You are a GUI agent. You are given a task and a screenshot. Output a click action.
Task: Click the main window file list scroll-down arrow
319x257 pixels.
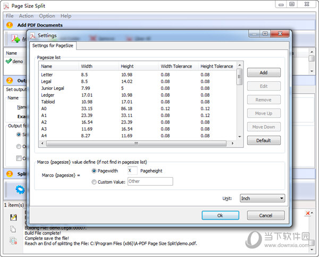tap(312, 71)
